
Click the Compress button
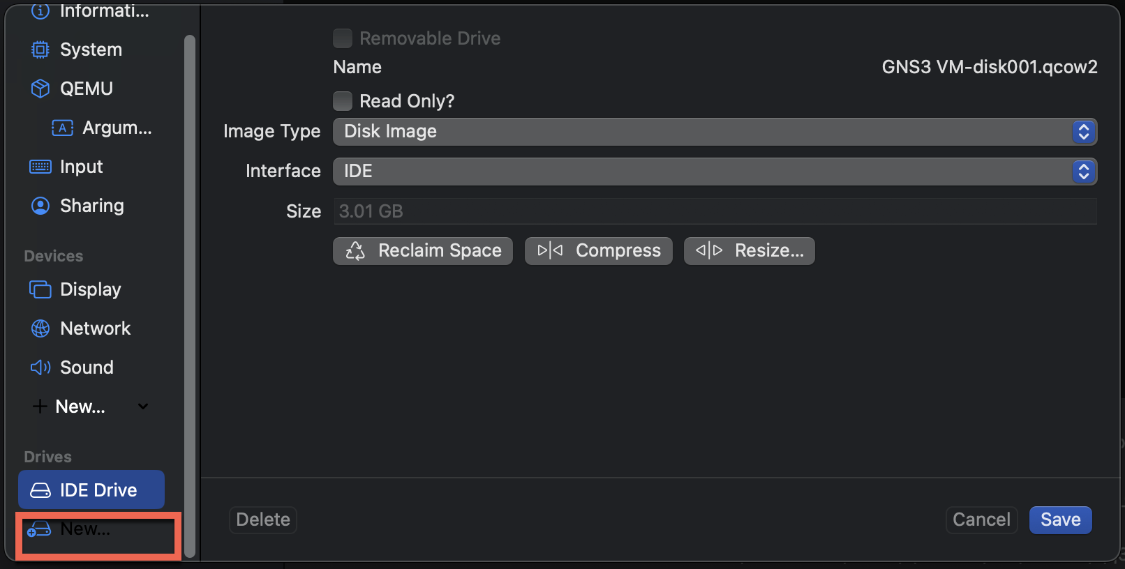tap(599, 251)
